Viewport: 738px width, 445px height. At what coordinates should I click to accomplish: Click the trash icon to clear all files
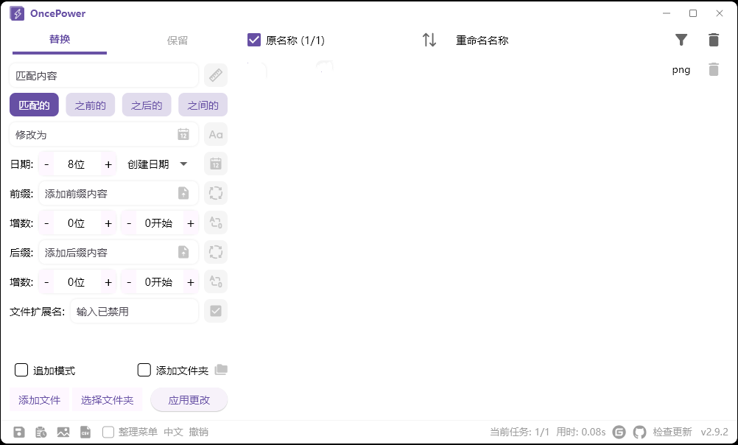(713, 40)
